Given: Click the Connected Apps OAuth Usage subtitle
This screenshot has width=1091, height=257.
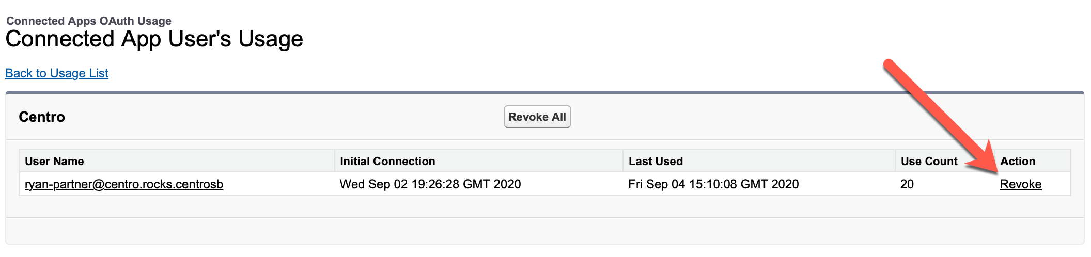Looking at the screenshot, I should (89, 21).
